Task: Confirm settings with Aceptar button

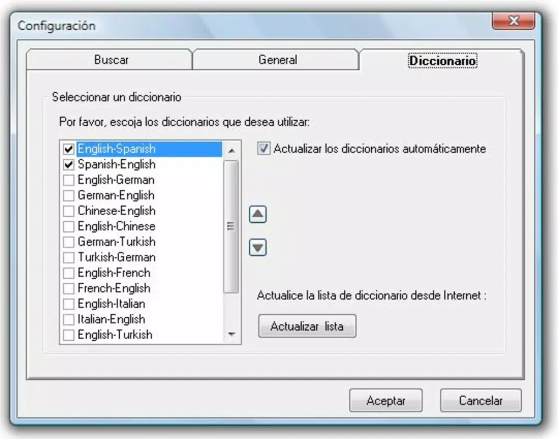Action: click(x=386, y=401)
